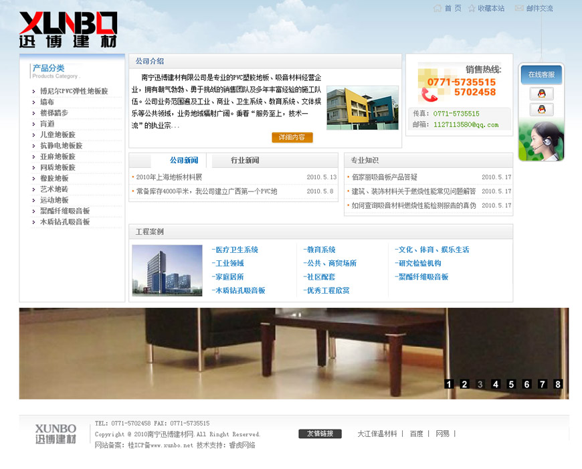This screenshot has width=582, height=469.
Task: Open the first QQ penguin chat icon
Action: [x=541, y=94]
